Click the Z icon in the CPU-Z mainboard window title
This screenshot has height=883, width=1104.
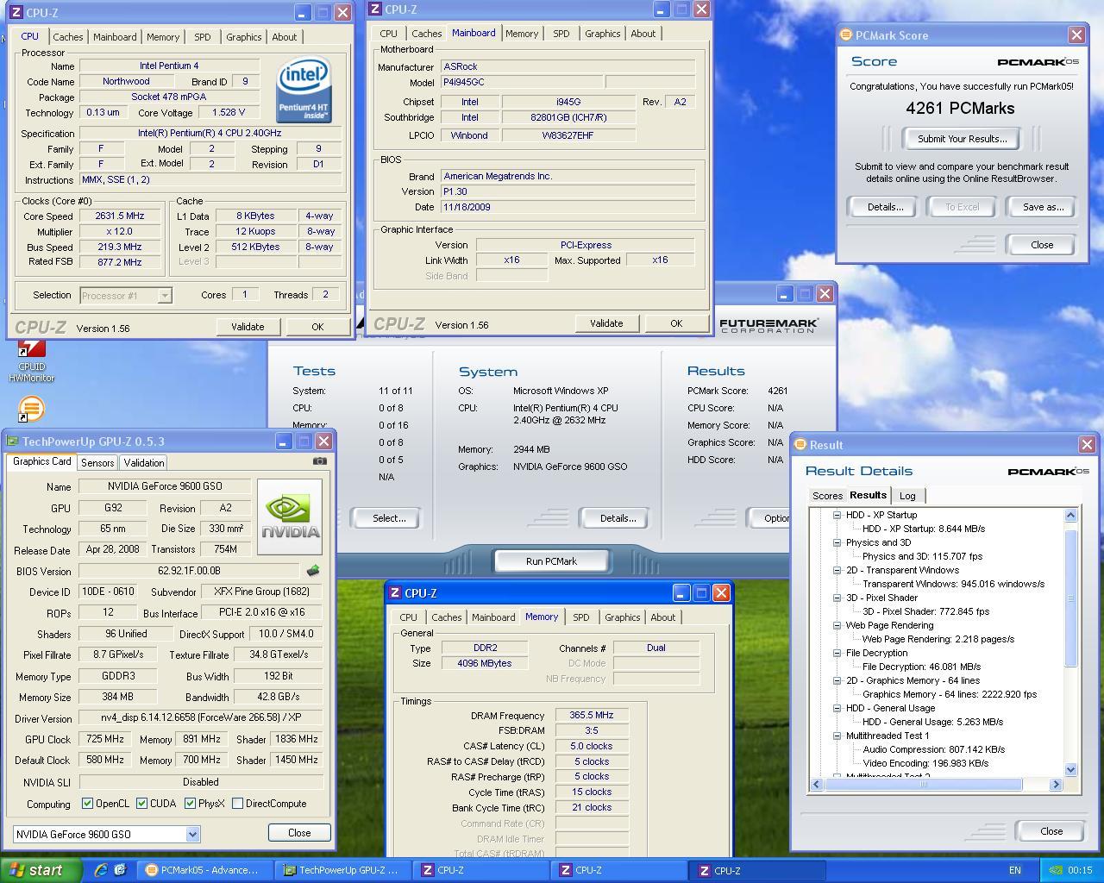[x=375, y=9]
